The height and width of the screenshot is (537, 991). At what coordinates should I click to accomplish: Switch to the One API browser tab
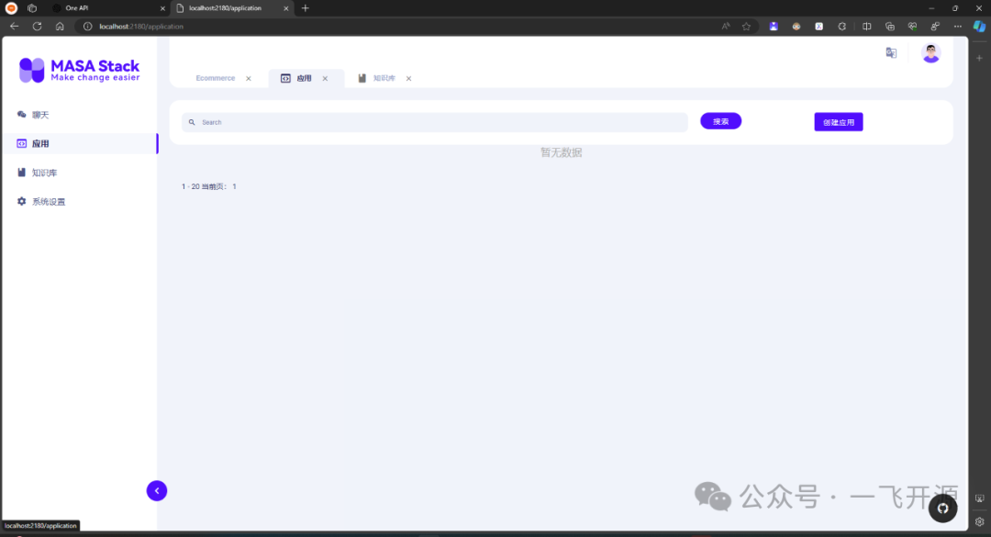107,8
